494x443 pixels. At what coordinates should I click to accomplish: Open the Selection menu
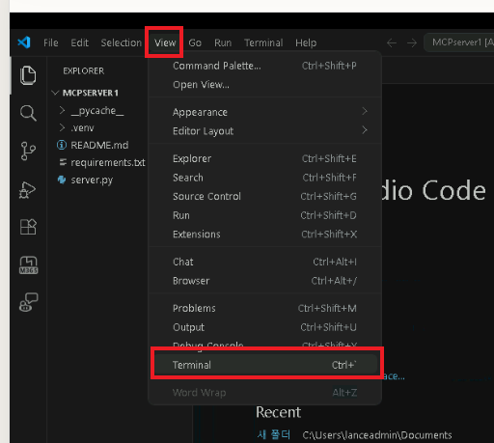122,42
